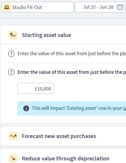Screen dimensions: 126x163
Task: Click the Studio Fit-Out name text
Action: 27,7
